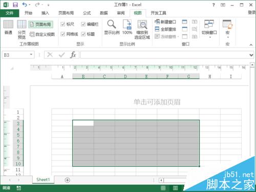Click the formula bar enter checkmark icon
This screenshot has height=192, width=256.
61,55
